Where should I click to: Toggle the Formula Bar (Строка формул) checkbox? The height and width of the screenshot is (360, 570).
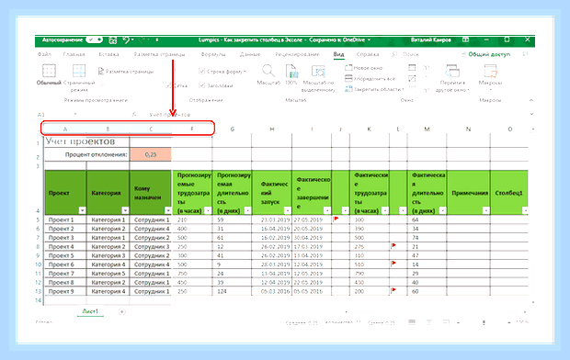201,72
